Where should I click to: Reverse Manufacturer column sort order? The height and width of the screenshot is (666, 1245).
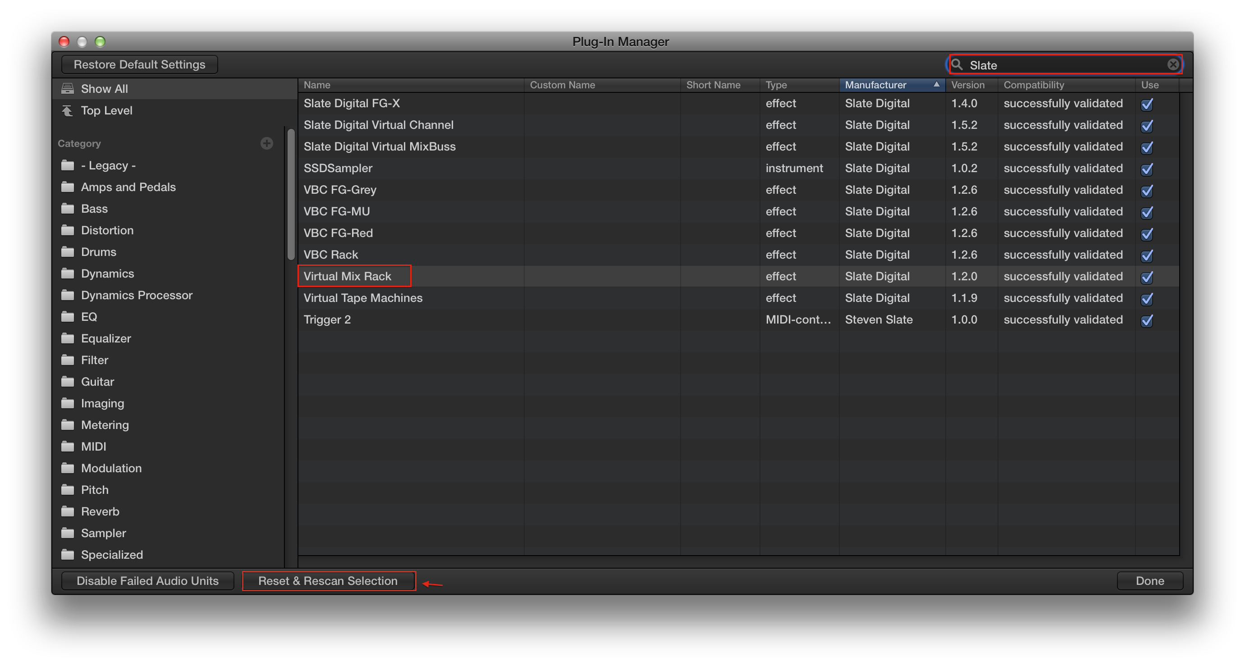point(892,85)
